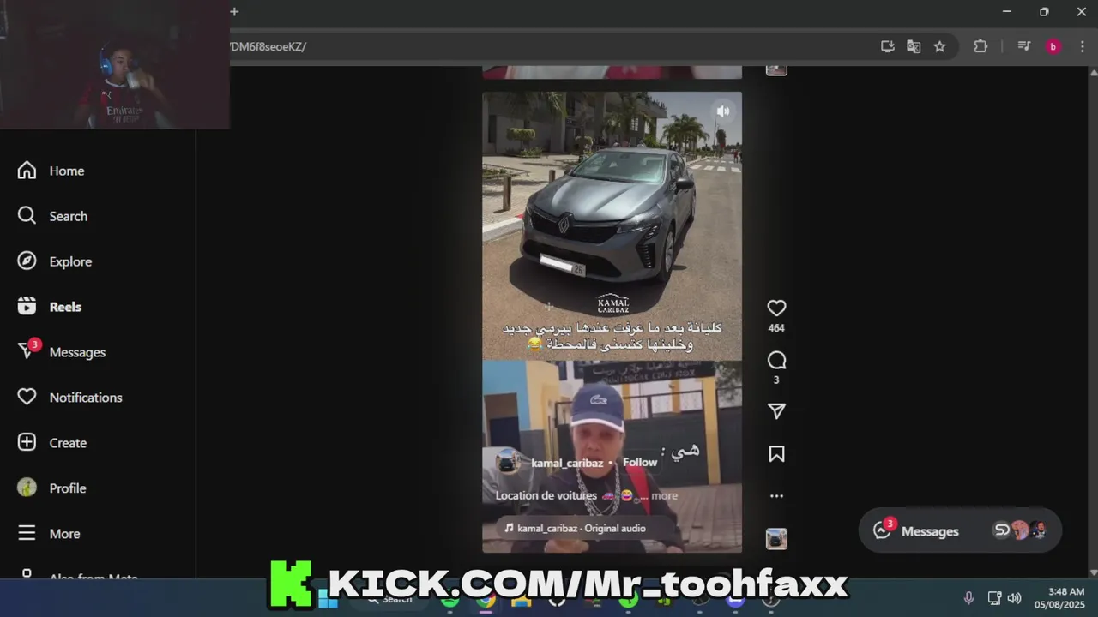Click the microphone icon in system tray
1098x617 pixels.
pos(968,598)
